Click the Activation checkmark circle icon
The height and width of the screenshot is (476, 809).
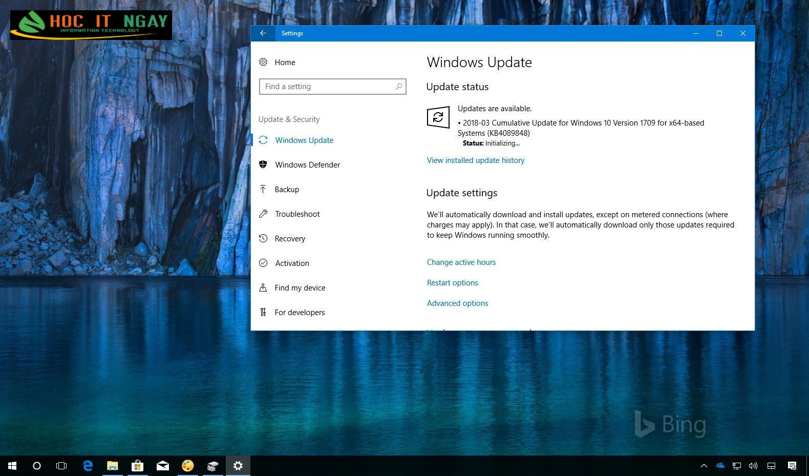pyautogui.click(x=263, y=263)
